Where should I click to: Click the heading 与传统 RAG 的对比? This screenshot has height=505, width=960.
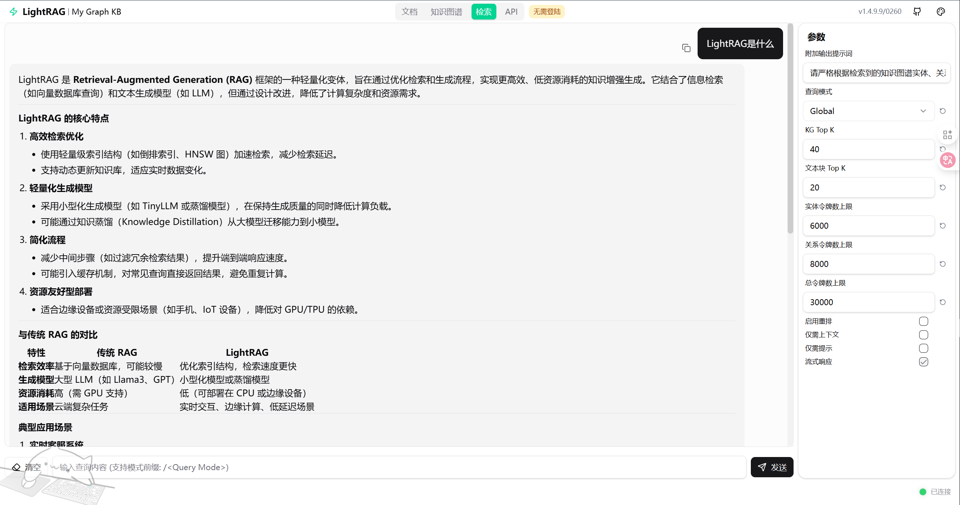(58, 334)
